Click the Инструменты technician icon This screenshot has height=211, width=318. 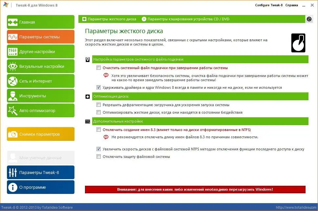(x=12, y=96)
